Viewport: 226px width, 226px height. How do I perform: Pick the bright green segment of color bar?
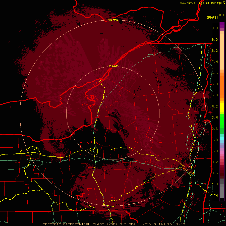[x=222, y=121]
